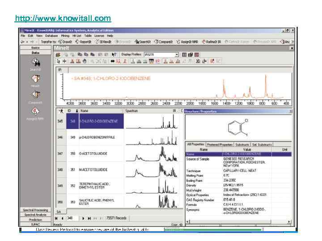Select the CAS Registry Number property row
Viewport: 322px width, 241px height.
point(238,200)
